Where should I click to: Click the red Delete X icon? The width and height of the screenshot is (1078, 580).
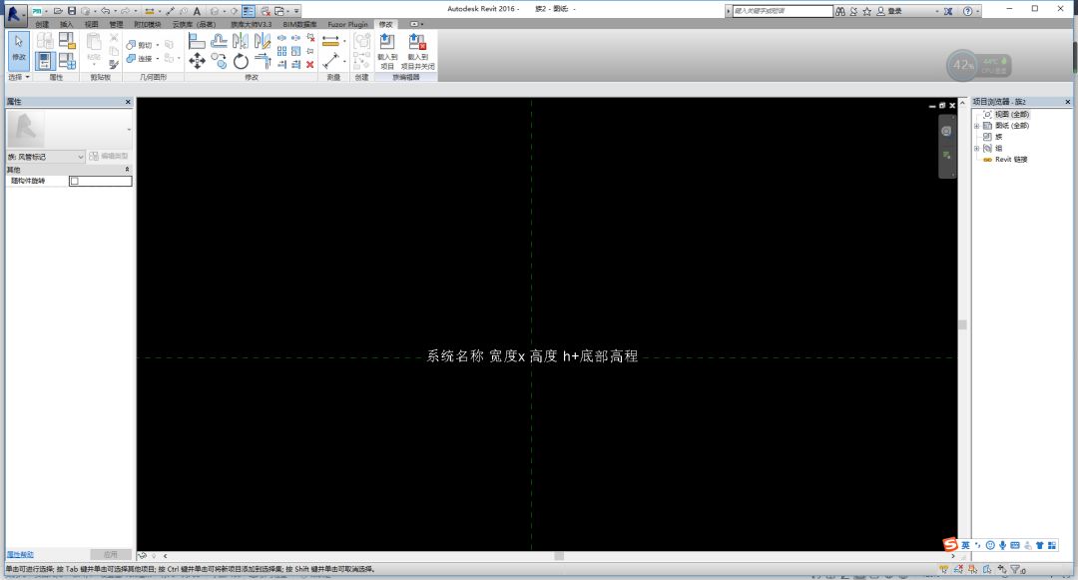[x=310, y=65]
